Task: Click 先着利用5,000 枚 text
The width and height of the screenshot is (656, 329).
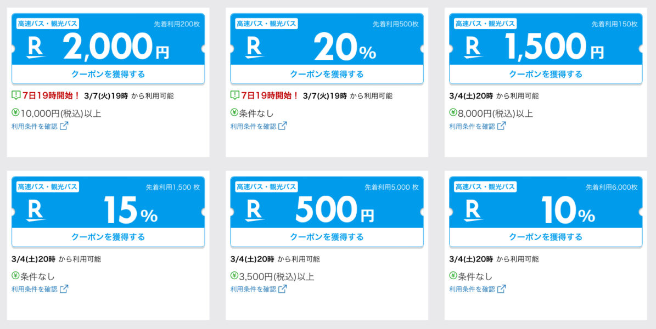Action: tap(391, 188)
